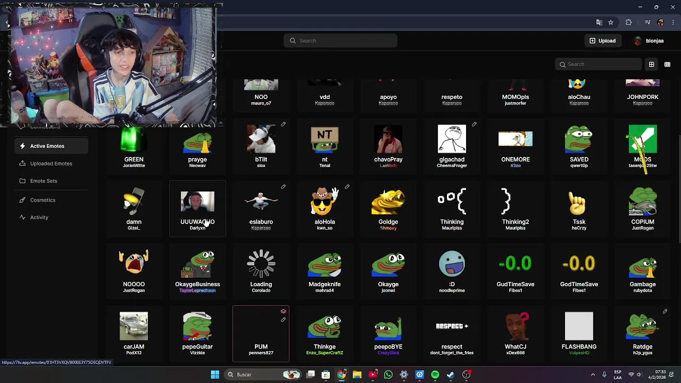Open Chrome three-dot menu

(x=673, y=22)
